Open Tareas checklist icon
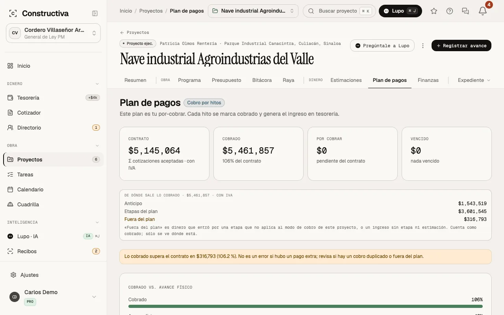 point(10,174)
